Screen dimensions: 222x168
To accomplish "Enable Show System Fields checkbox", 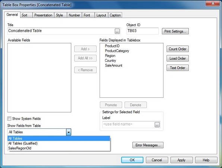I will click(9, 119).
